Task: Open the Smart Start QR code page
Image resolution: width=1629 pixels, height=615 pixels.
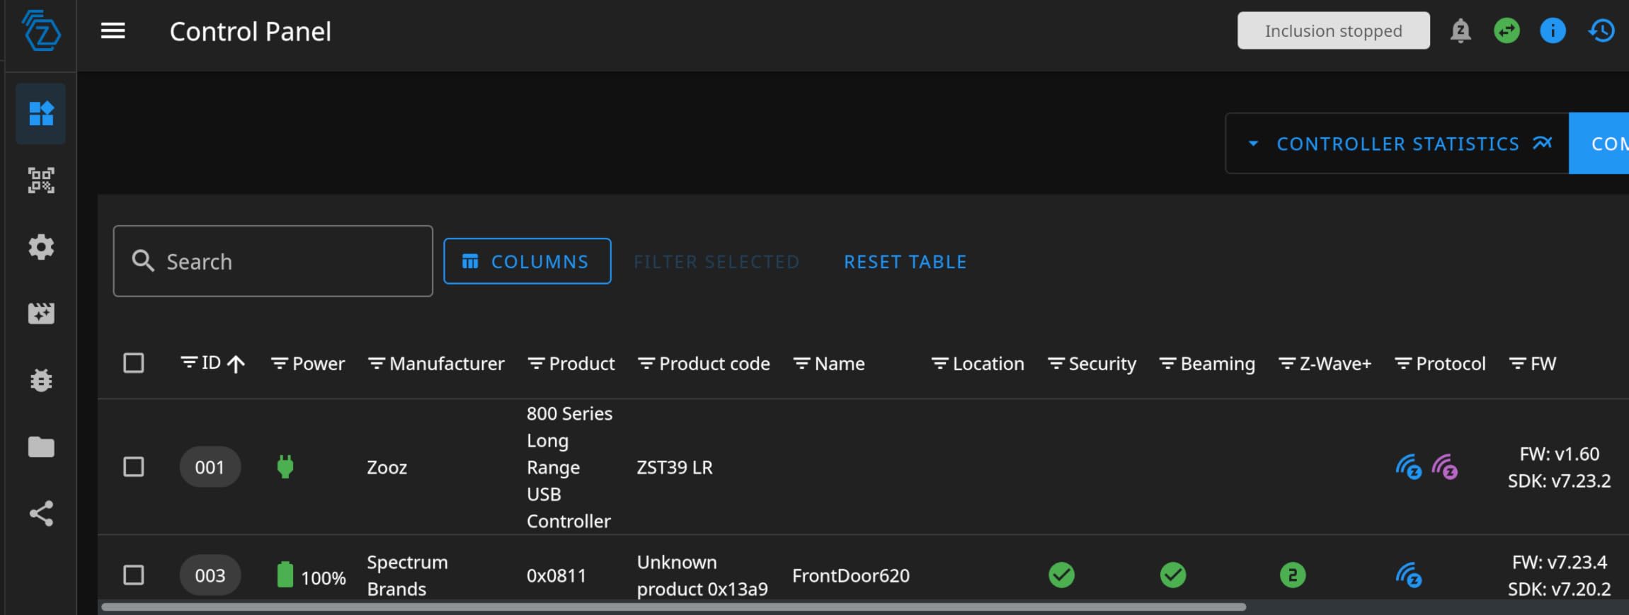Action: pyautogui.click(x=41, y=180)
